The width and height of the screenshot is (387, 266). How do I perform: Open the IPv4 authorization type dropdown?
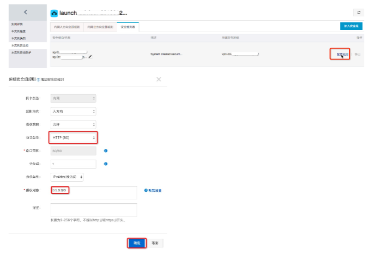click(67, 177)
